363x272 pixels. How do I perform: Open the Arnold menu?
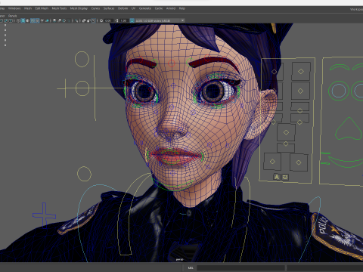click(x=171, y=8)
